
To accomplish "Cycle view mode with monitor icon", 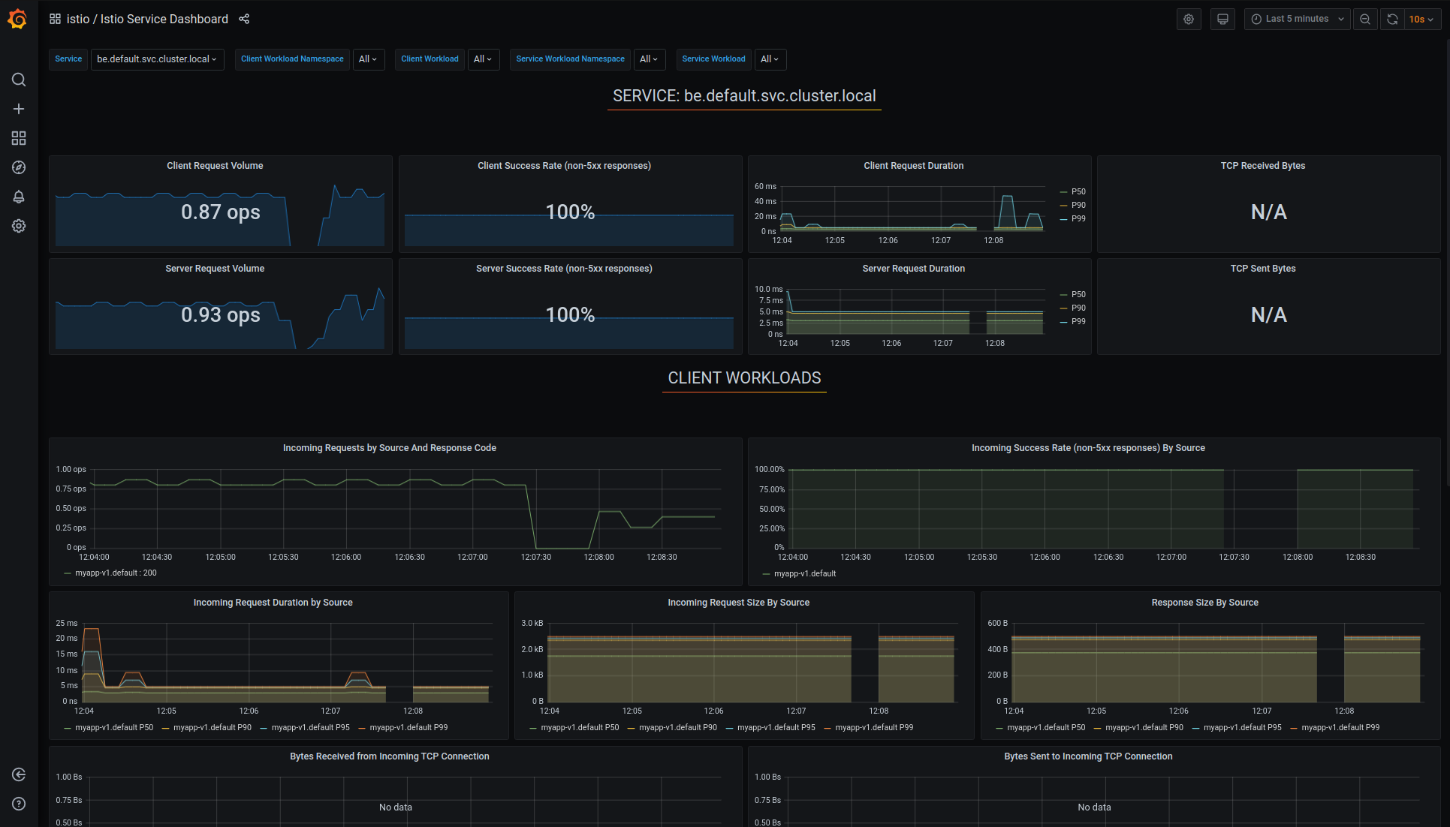I will 1222,19.
